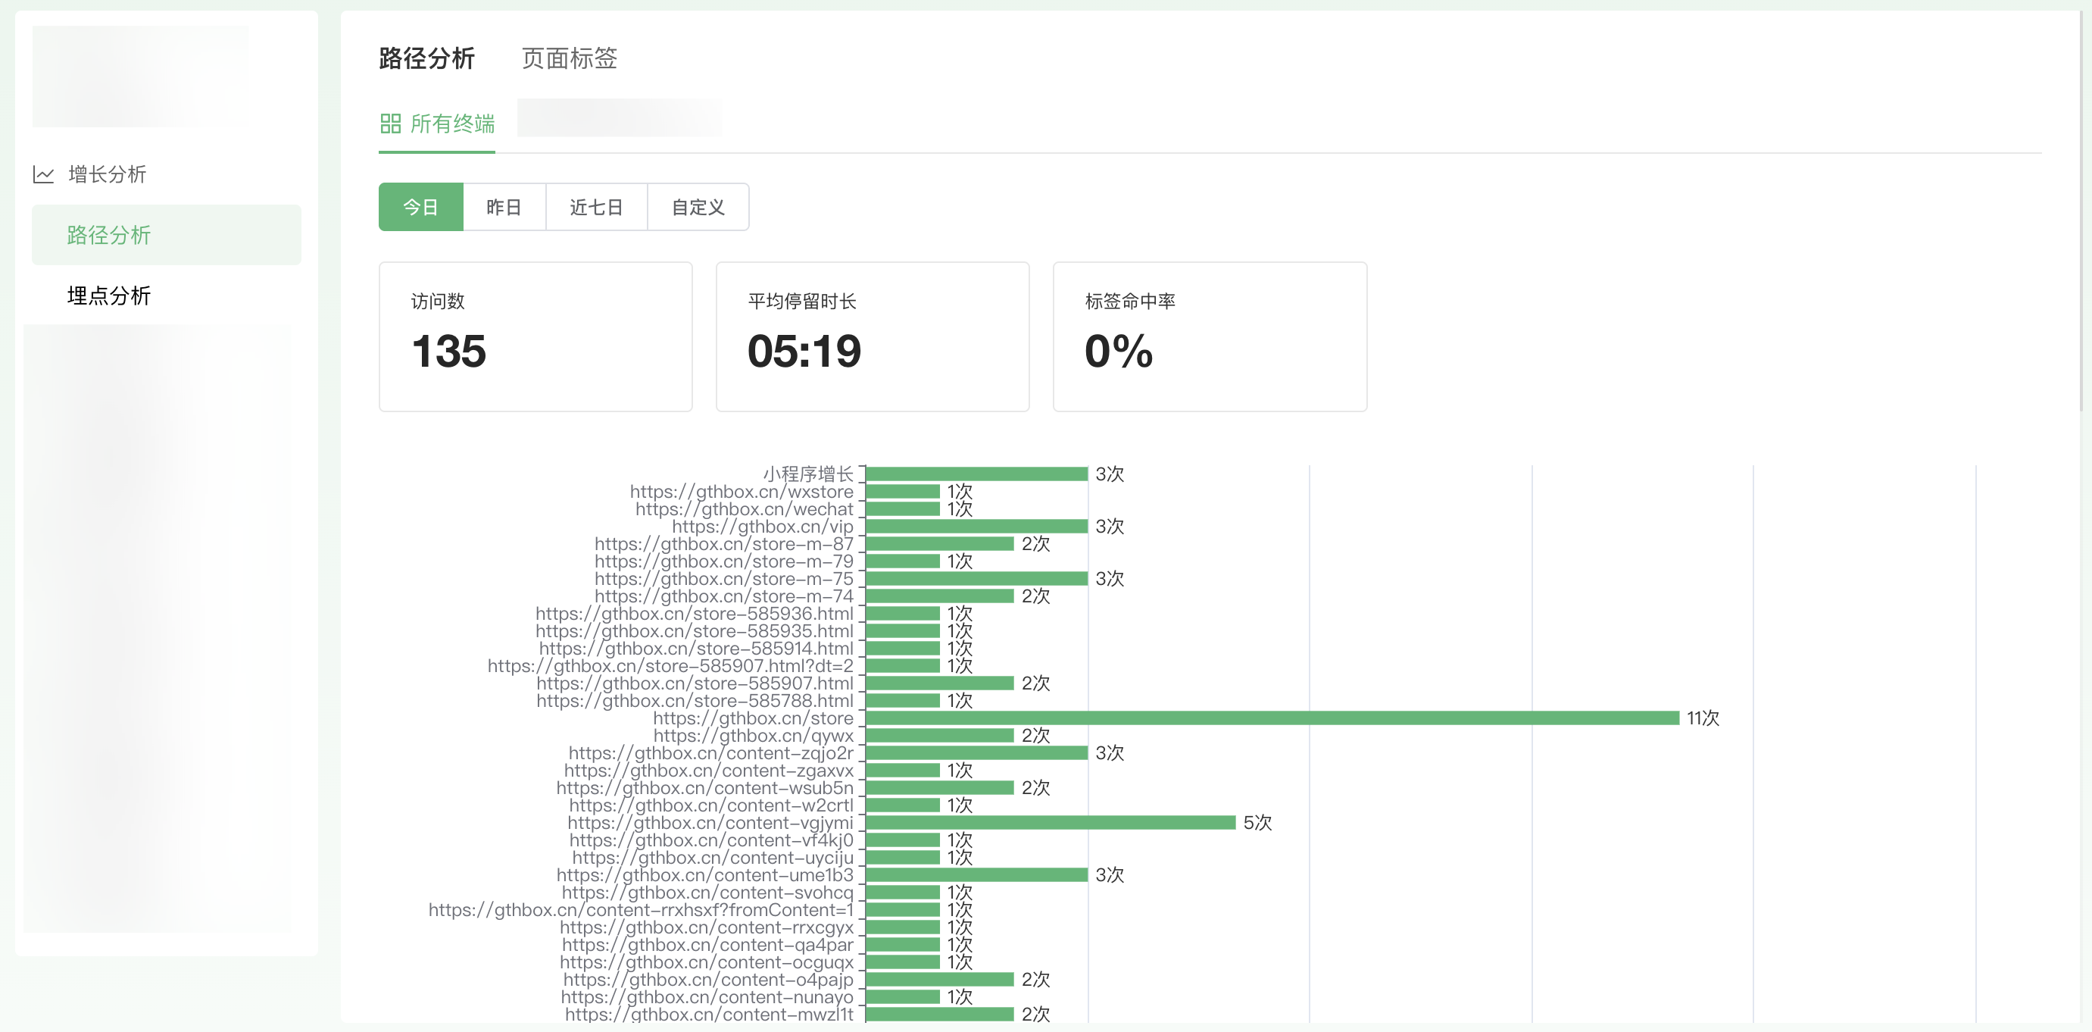Choose the 近七日 date range
Image resolution: width=2092 pixels, height=1032 pixels.
point(596,207)
